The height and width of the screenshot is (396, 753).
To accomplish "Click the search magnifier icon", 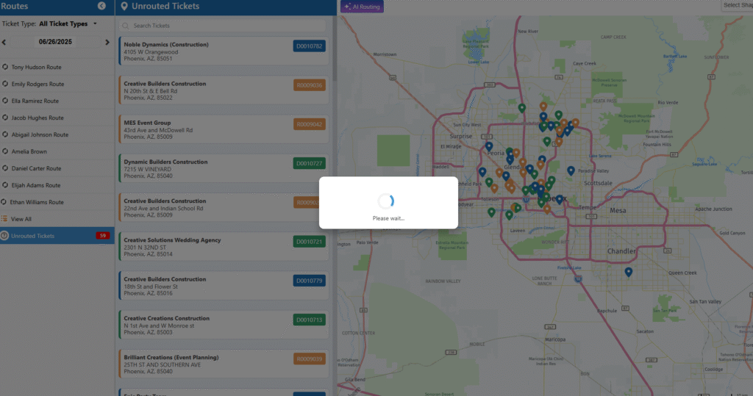I will pos(126,26).
